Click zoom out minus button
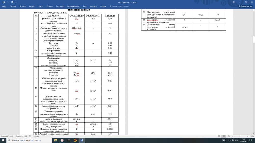Screen dimensions: 255x143 coord(232,136)
